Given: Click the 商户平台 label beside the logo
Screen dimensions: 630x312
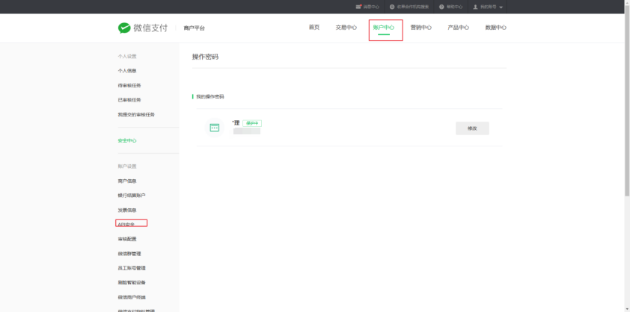Looking at the screenshot, I should coord(194,28).
